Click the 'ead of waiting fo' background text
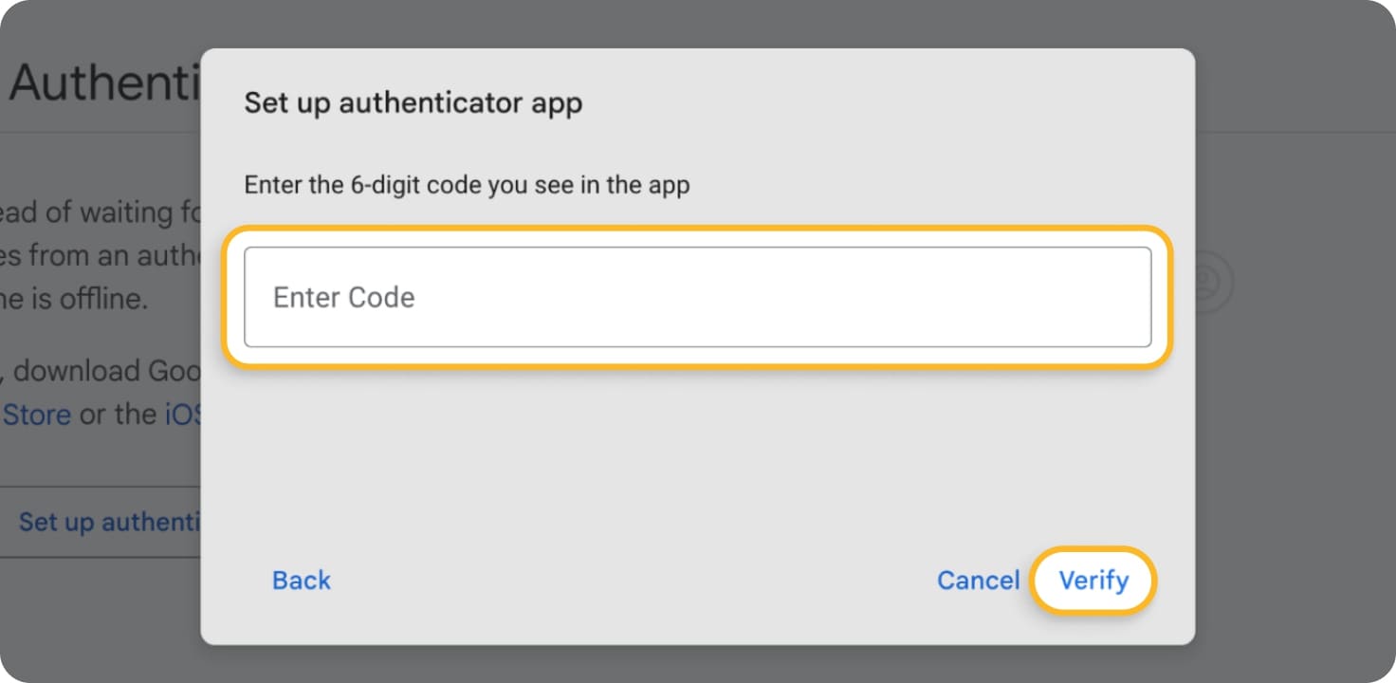This screenshot has height=683, width=1396. 100,212
